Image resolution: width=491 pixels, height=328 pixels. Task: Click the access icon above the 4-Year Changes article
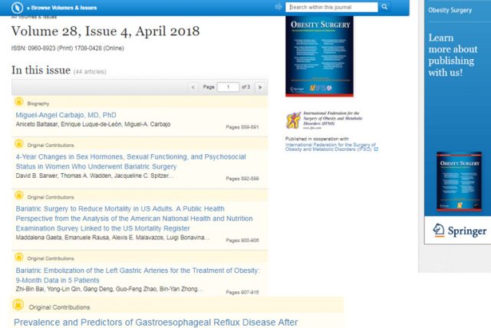(19, 143)
